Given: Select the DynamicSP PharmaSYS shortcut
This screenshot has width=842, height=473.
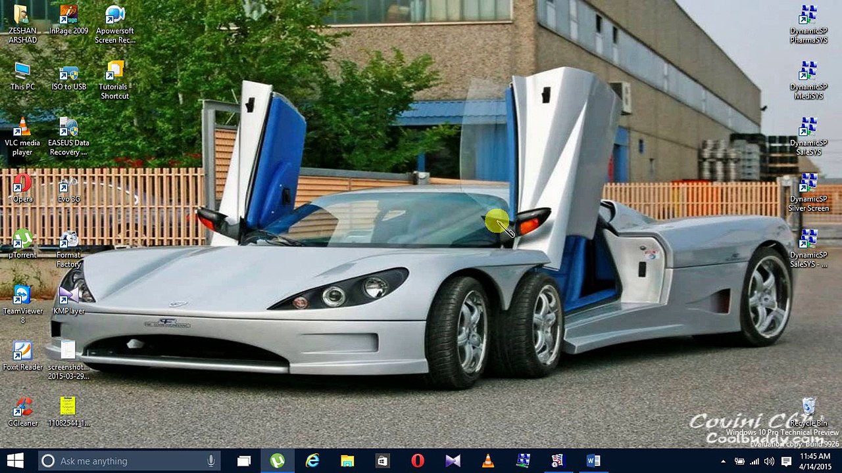Looking at the screenshot, I should [808, 25].
